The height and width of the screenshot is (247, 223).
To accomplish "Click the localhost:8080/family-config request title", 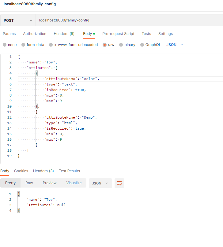I will [x=30, y=4].
